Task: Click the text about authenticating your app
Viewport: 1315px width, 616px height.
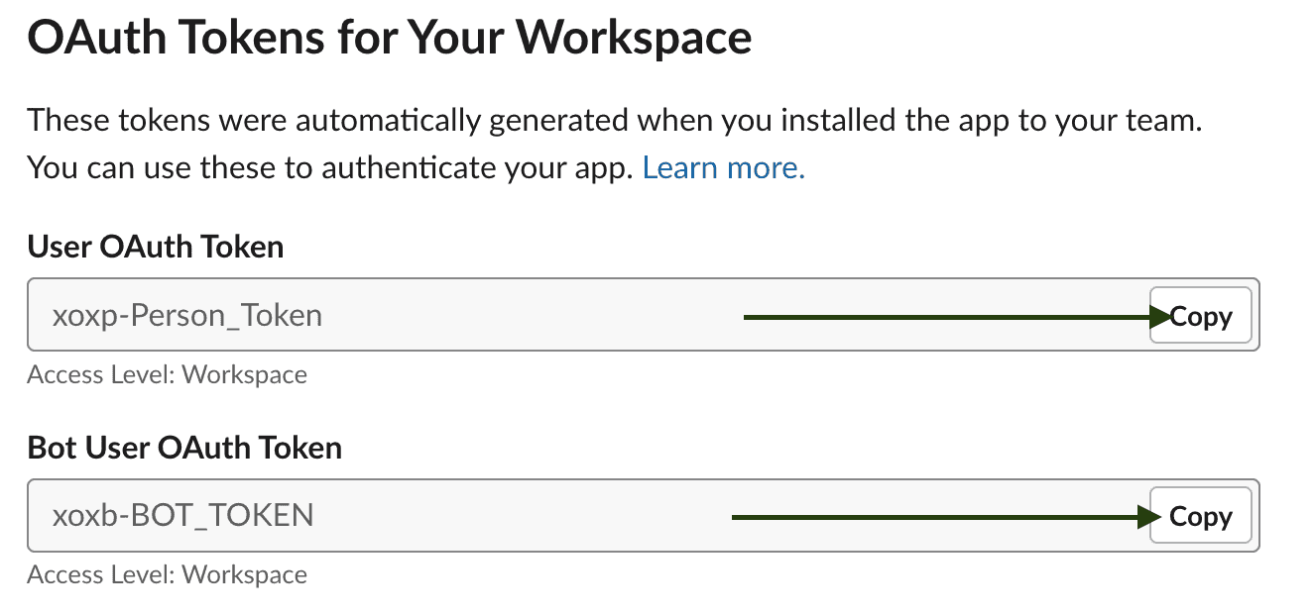Action: pos(329,168)
